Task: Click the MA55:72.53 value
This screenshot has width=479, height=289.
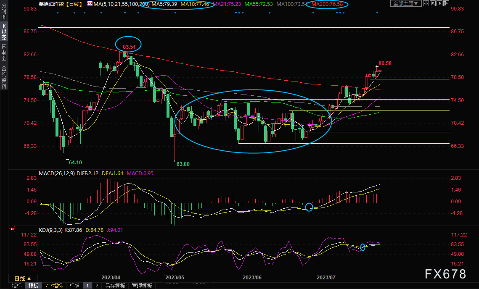Action: click(259, 4)
